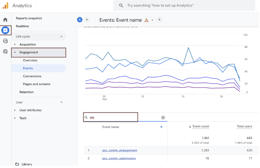Open the Conversions report
260x168 pixels.
pos(32,76)
